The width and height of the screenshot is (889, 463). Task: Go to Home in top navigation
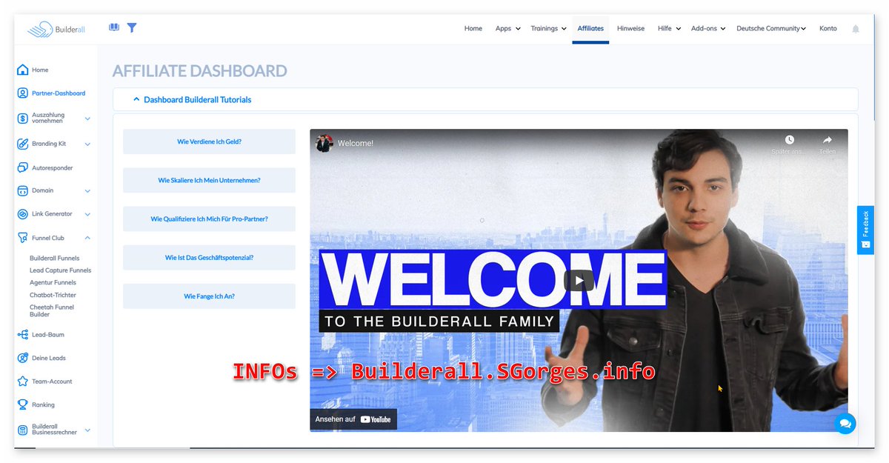pos(473,29)
